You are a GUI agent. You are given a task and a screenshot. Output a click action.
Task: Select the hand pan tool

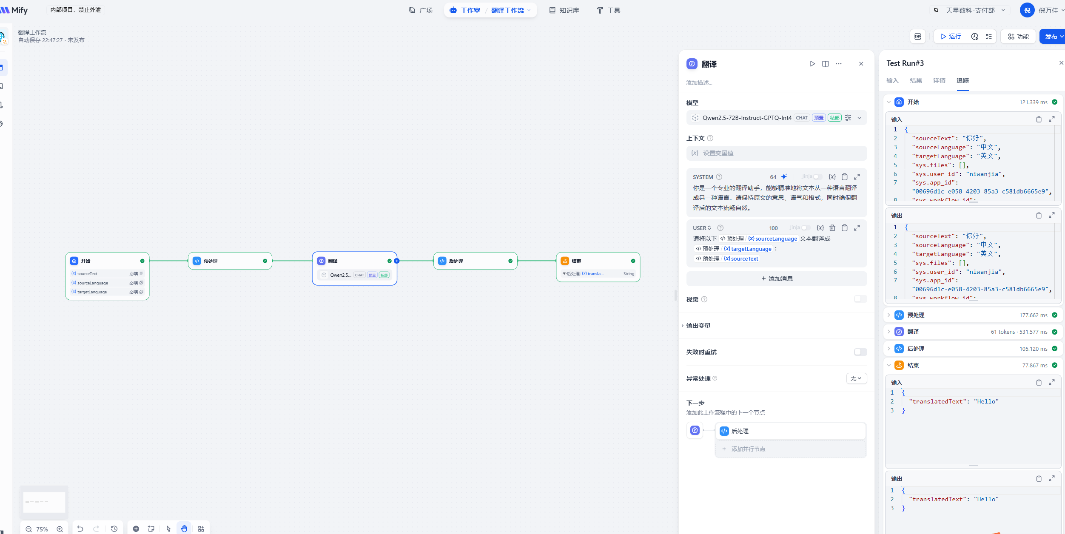point(184,529)
